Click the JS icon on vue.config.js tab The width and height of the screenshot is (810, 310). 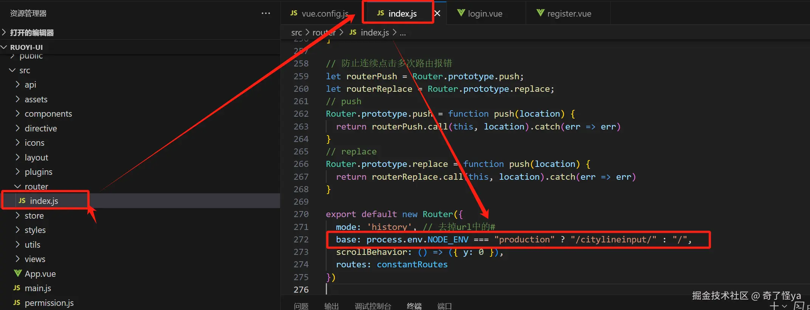294,13
